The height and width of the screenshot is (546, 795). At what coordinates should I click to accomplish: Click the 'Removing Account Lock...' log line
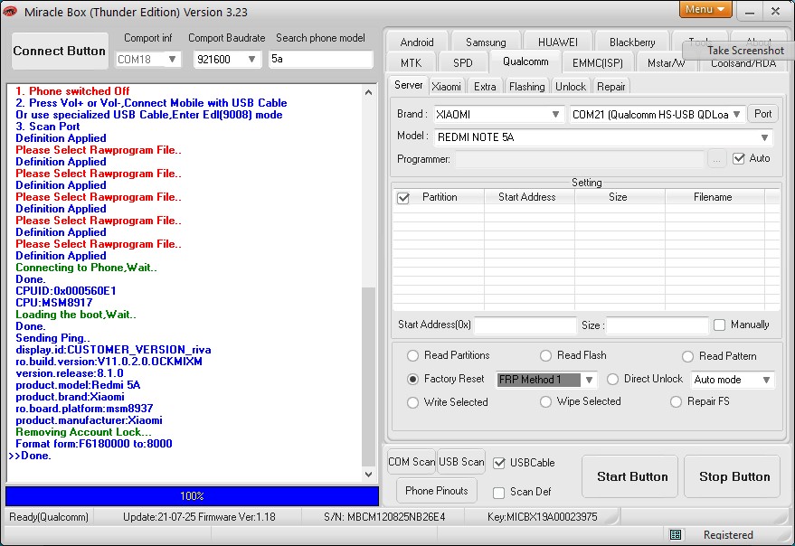click(83, 432)
